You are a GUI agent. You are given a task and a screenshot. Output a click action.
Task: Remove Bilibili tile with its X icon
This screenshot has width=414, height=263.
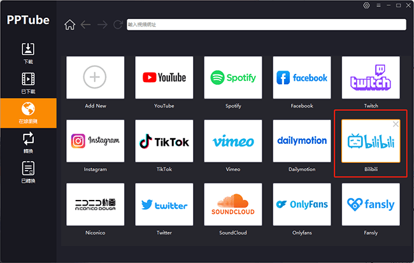[396, 124]
